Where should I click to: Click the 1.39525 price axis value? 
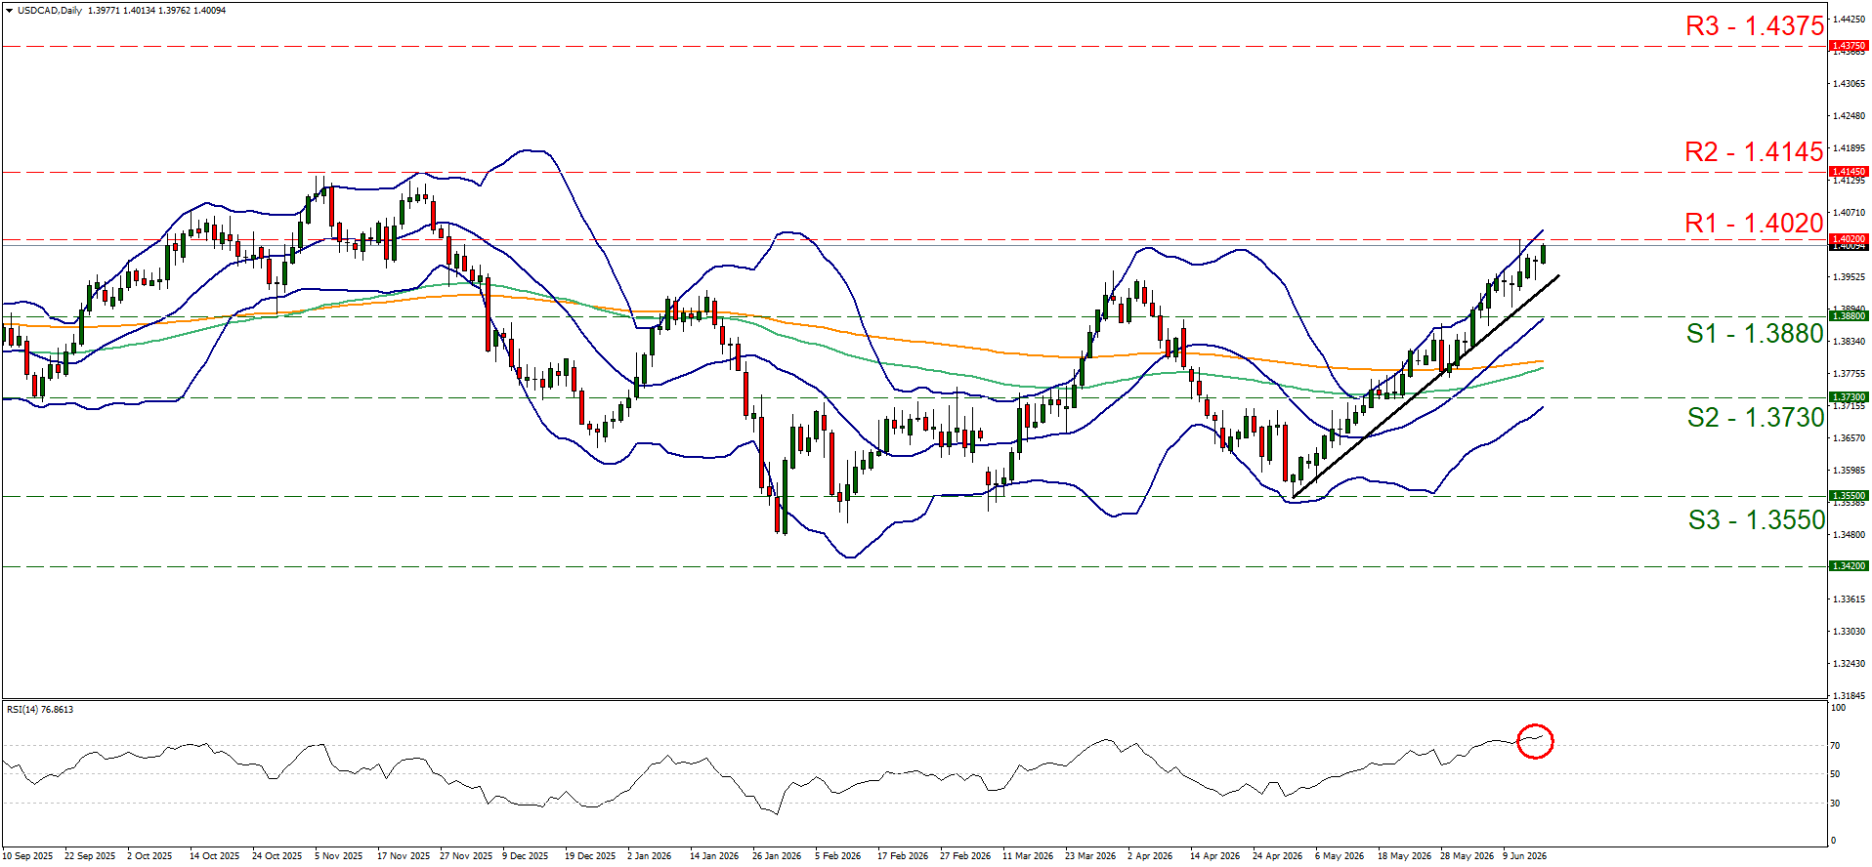coord(1849,277)
